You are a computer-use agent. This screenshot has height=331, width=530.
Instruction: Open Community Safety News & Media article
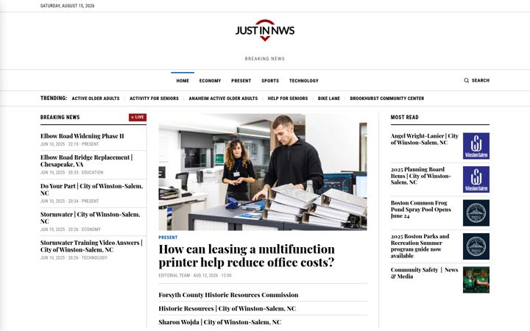tap(424, 273)
